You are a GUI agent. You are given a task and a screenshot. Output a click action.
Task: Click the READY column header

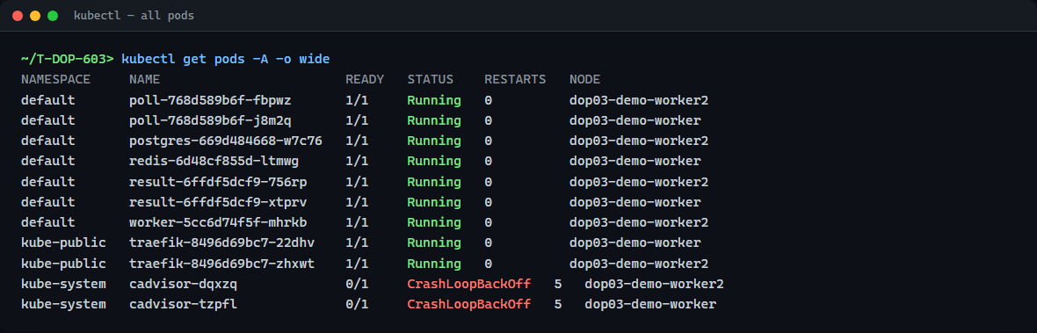click(x=365, y=80)
